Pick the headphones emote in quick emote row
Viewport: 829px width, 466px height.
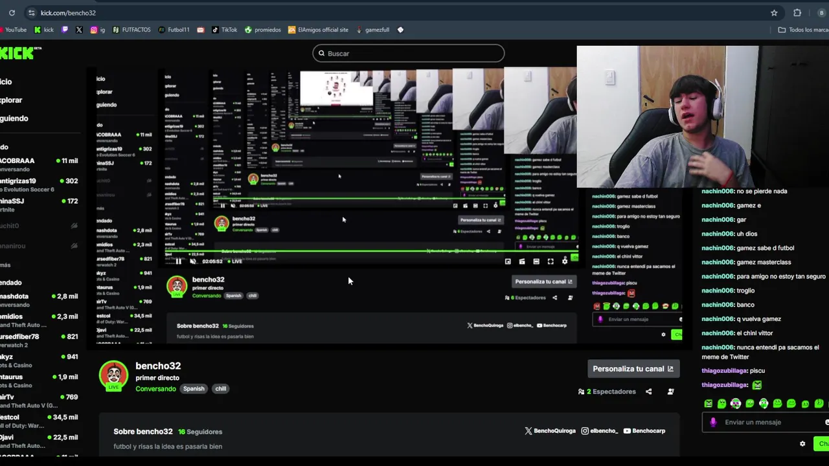(736, 404)
